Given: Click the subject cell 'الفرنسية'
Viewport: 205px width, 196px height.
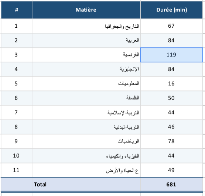Looking at the screenshot, I should point(86,55).
